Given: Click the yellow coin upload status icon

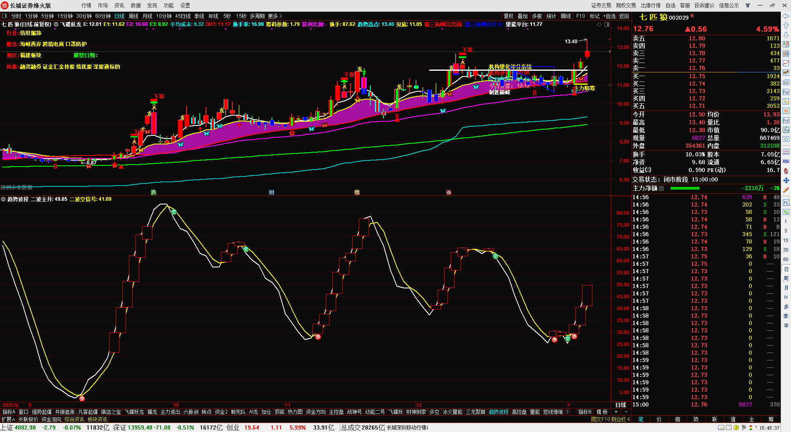Looking at the screenshot, I should click(x=736, y=428).
